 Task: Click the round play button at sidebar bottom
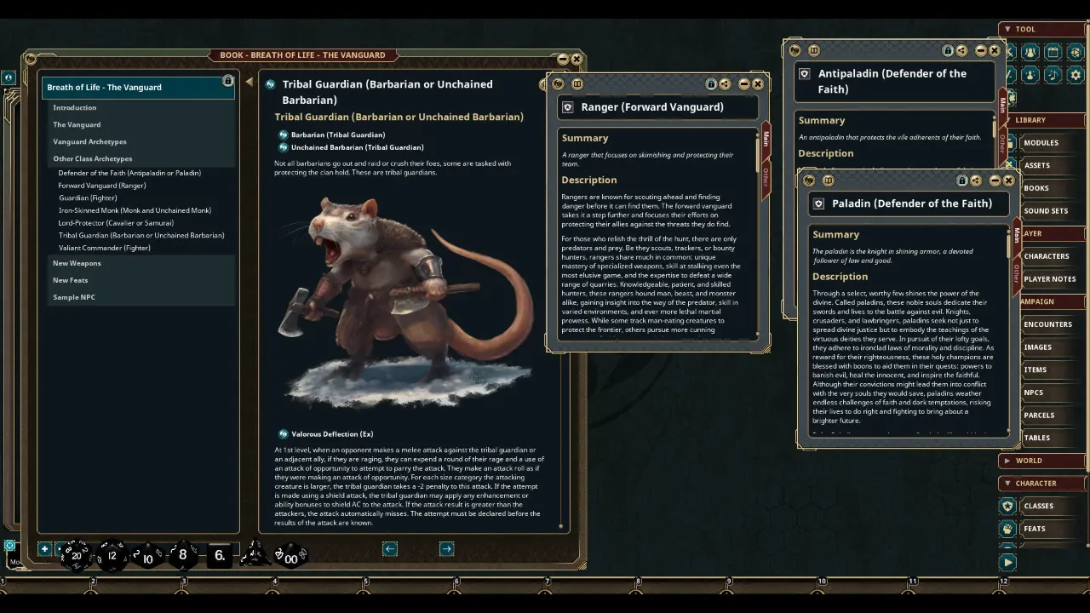1007,562
